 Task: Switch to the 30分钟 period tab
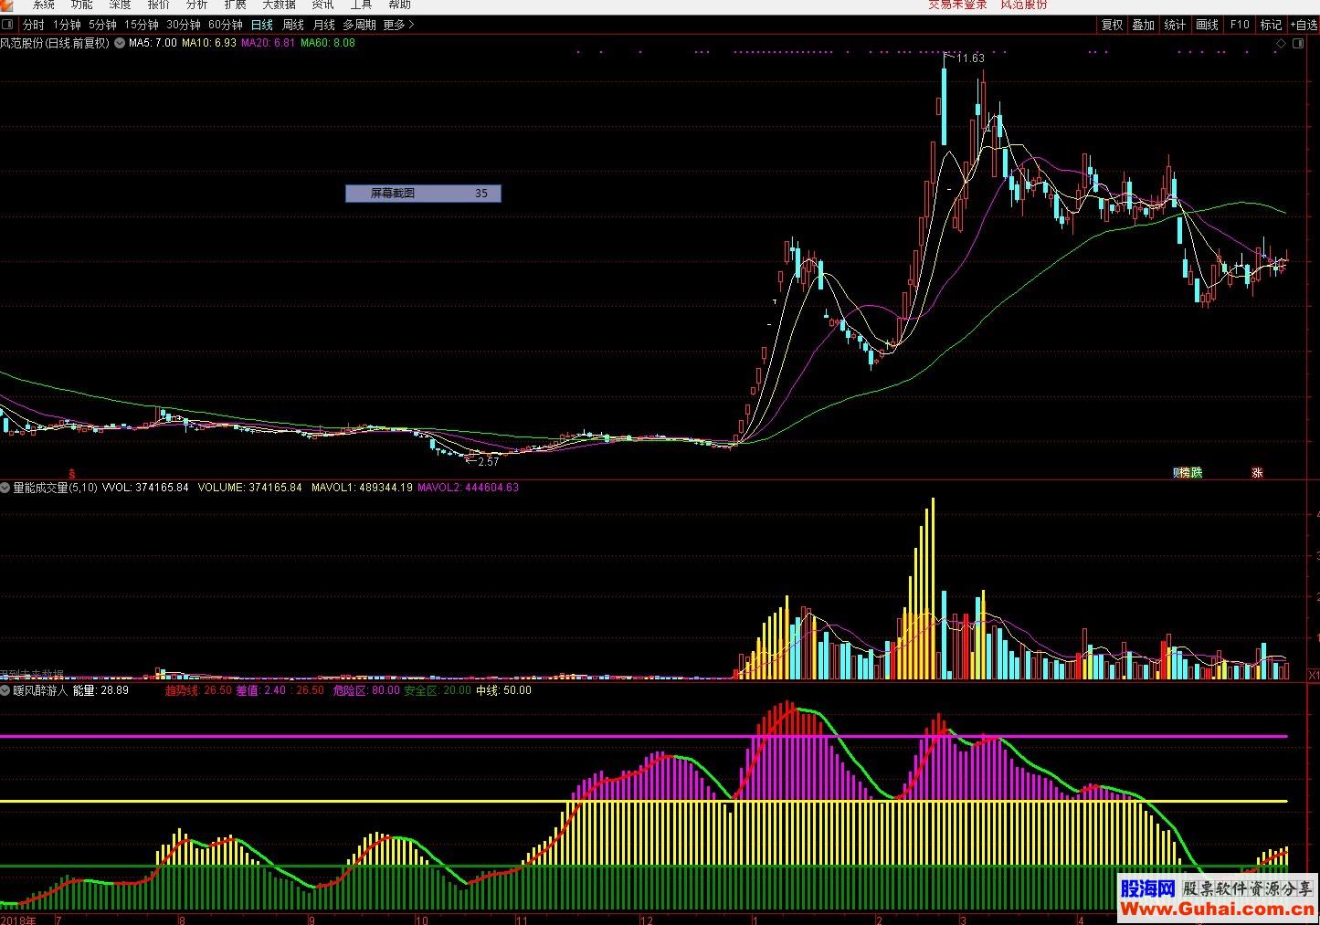click(x=184, y=25)
